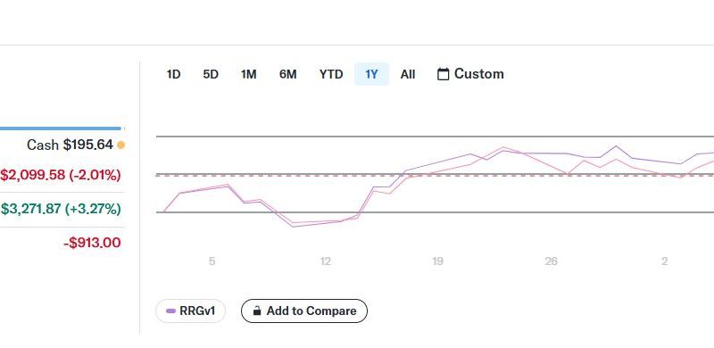Open the Custom date range picker
The height and width of the screenshot is (348, 714).
click(x=470, y=74)
